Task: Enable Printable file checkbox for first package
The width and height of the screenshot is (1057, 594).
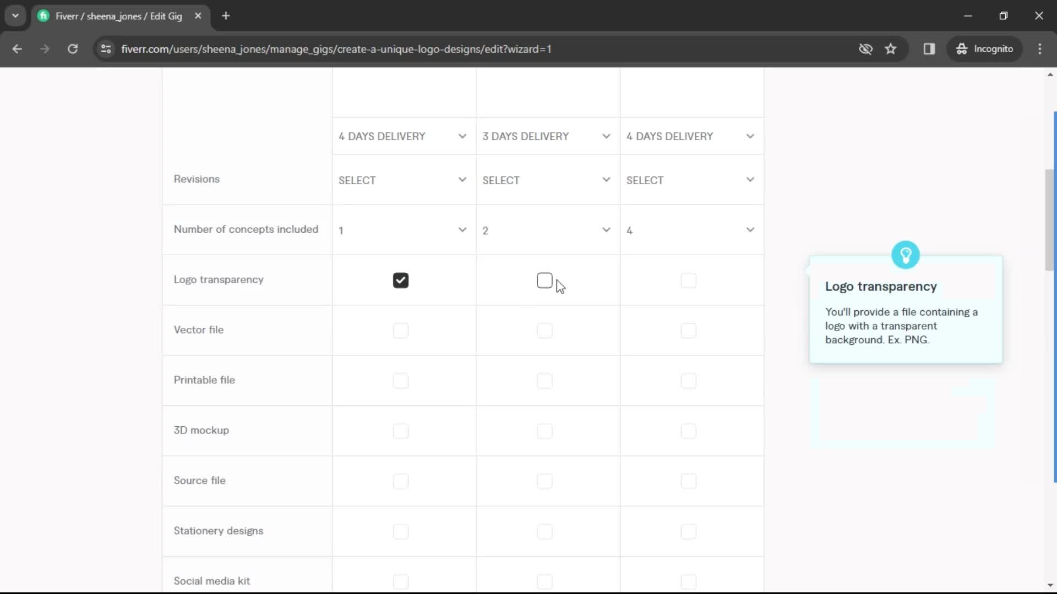Action: (400, 380)
